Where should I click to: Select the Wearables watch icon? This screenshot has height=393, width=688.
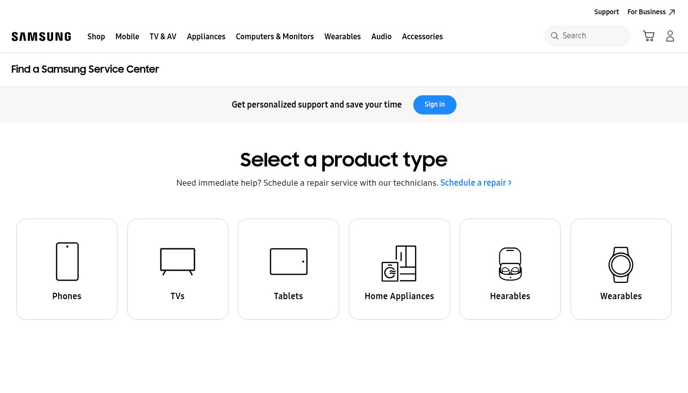pos(621,264)
